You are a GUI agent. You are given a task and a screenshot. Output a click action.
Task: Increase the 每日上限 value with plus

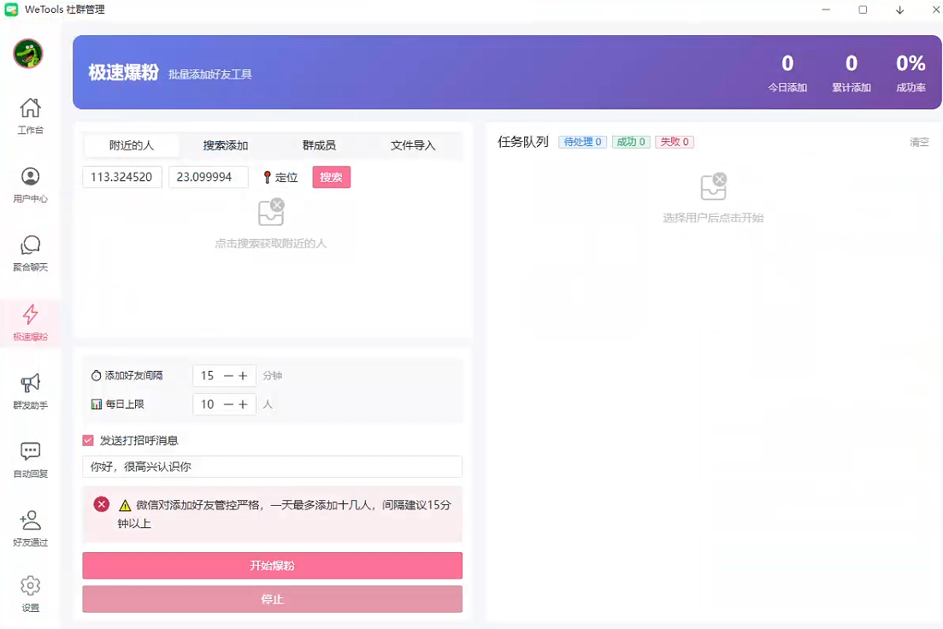(x=244, y=404)
